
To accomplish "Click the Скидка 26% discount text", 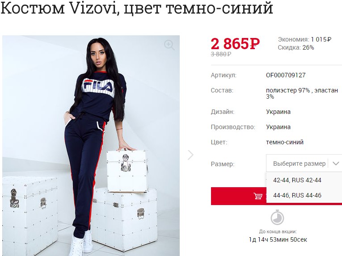I will click(x=296, y=47).
